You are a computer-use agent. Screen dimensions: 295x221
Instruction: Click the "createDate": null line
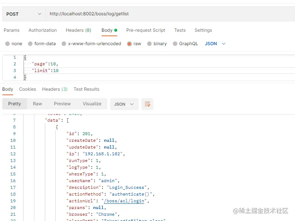(91, 140)
